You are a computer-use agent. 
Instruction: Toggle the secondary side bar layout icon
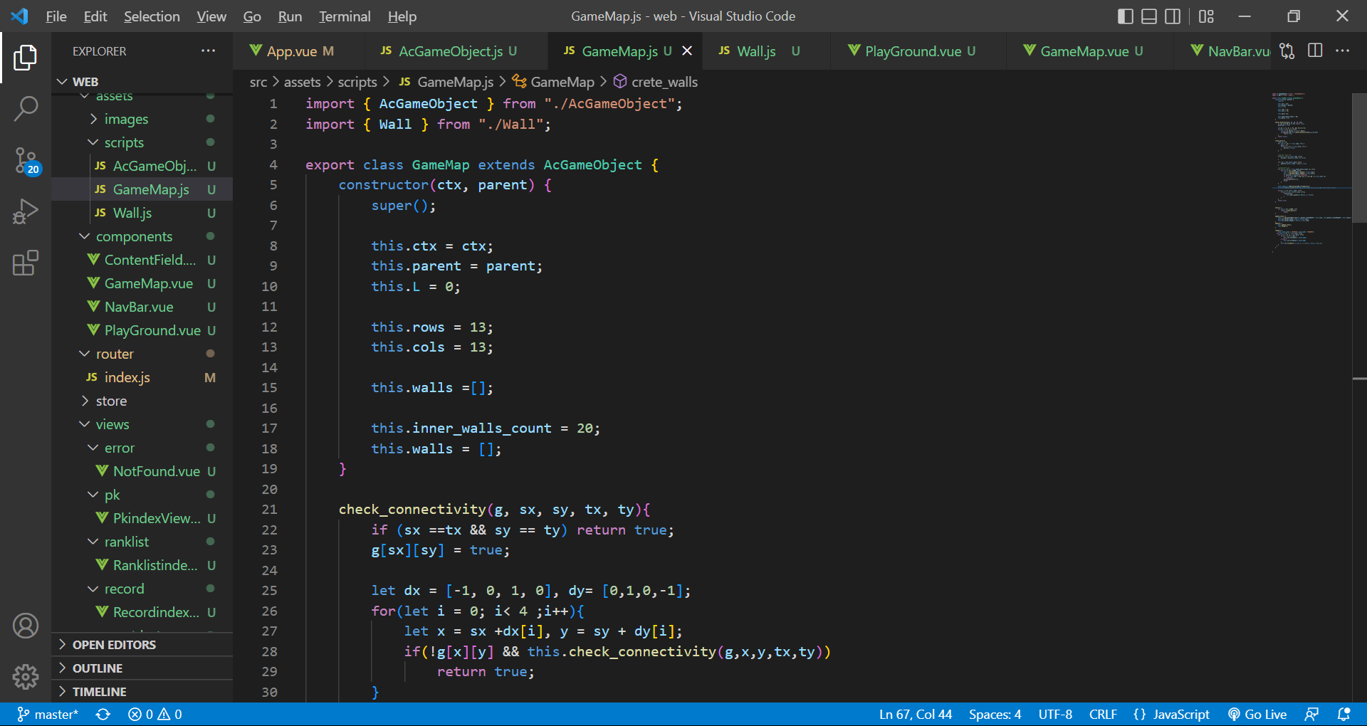click(1173, 16)
